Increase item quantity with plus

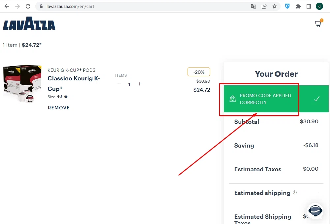[x=139, y=84]
